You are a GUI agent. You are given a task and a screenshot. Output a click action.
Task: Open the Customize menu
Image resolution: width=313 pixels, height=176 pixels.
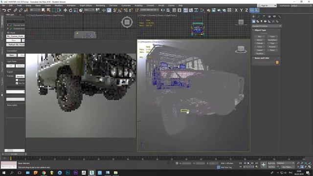[126, 5]
